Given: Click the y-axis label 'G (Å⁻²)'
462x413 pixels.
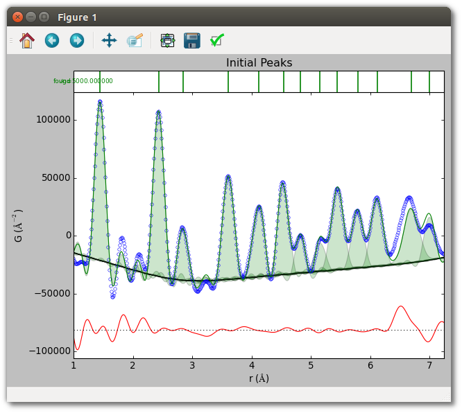Looking at the screenshot, I should point(18,226).
